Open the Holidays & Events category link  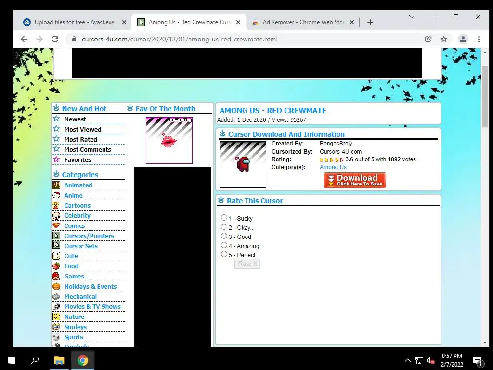(91, 286)
